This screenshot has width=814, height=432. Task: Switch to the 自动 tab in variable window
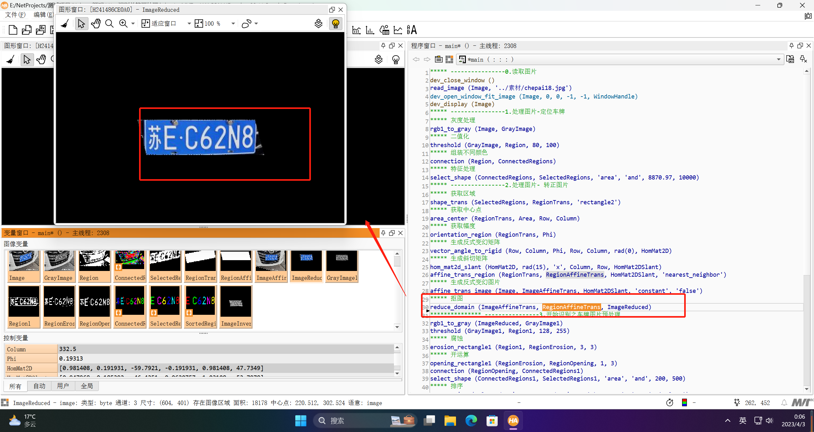39,386
